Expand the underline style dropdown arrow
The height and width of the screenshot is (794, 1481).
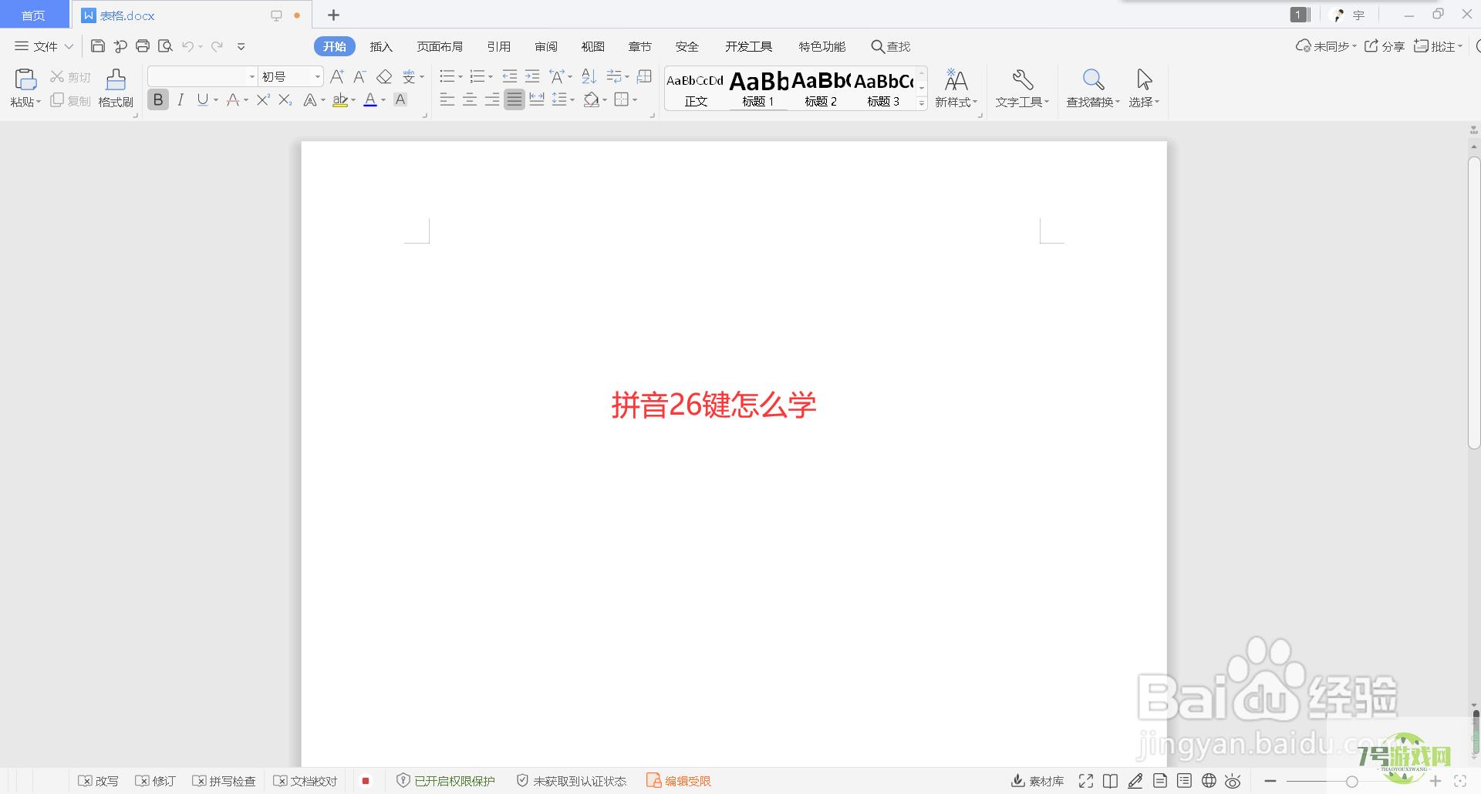[x=216, y=99]
